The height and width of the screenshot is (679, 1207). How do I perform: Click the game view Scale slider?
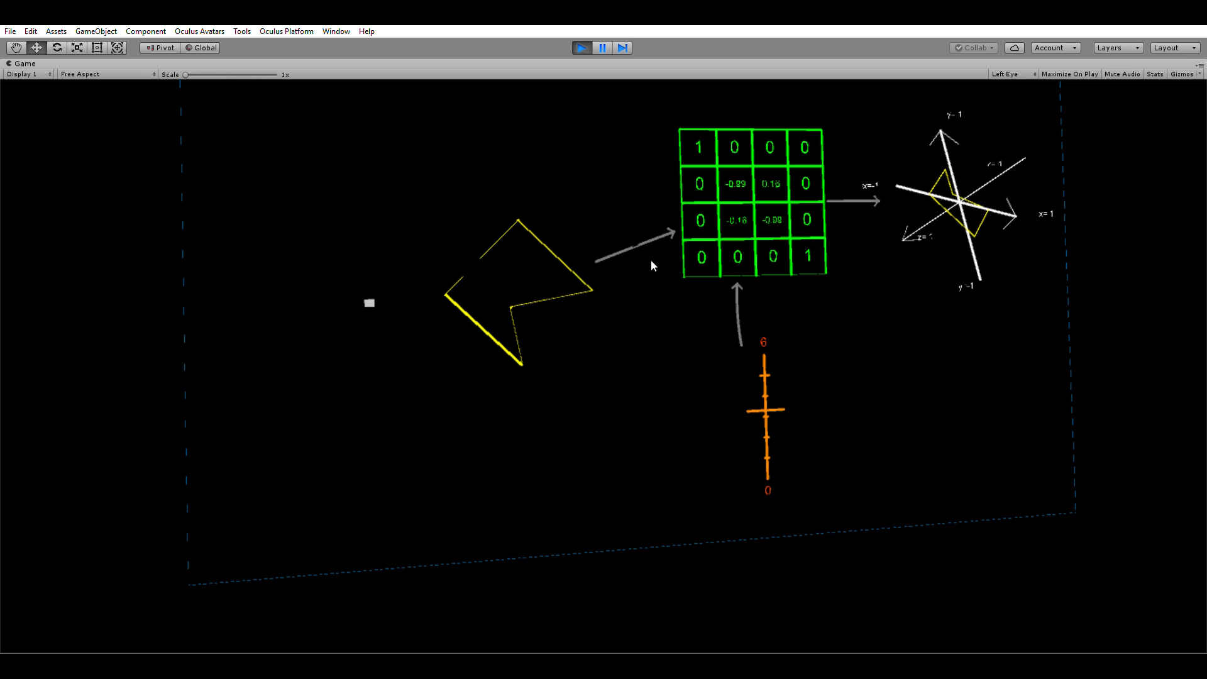pyautogui.click(x=230, y=75)
